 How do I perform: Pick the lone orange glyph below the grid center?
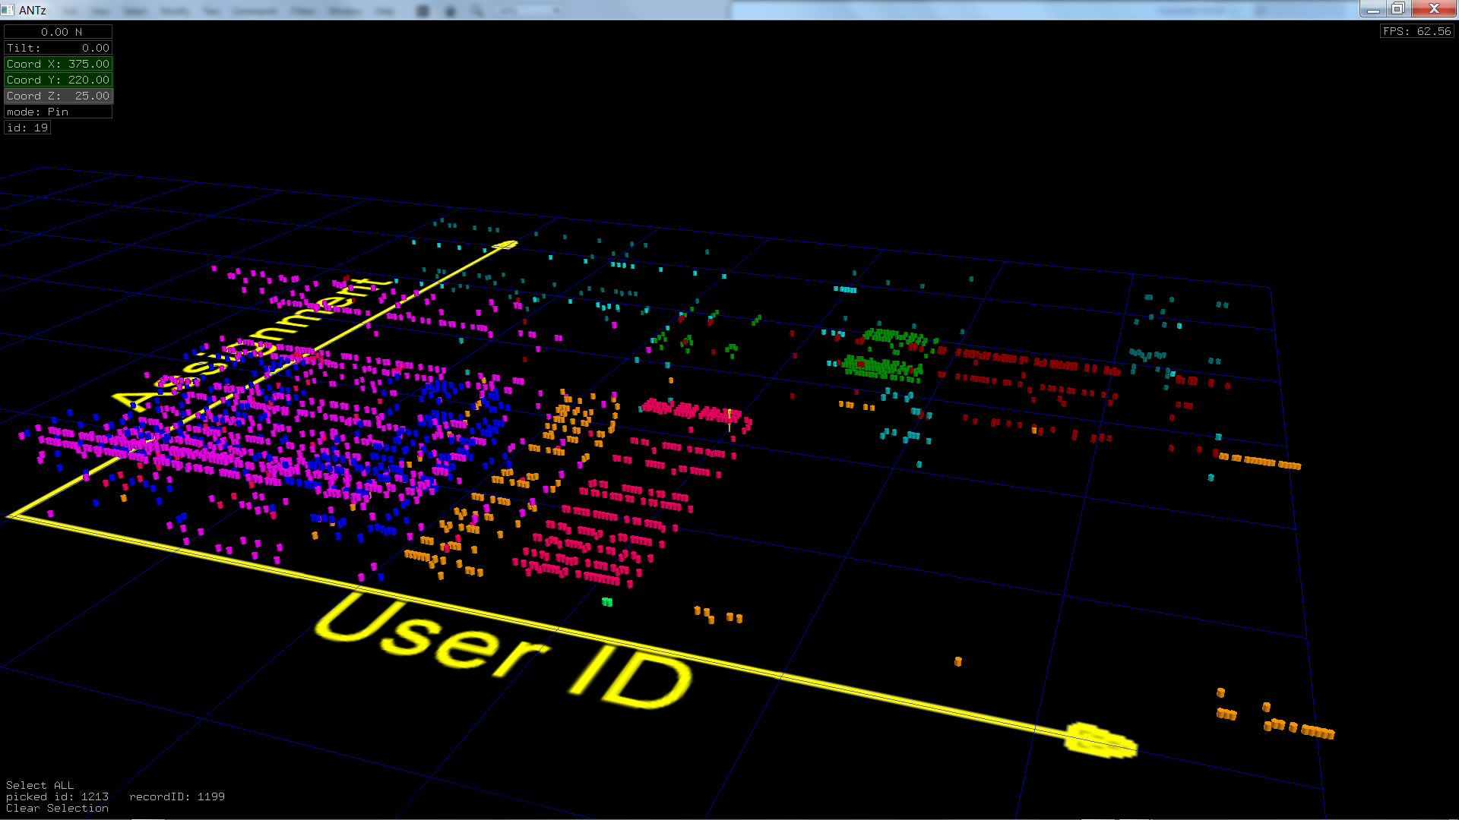[957, 662]
